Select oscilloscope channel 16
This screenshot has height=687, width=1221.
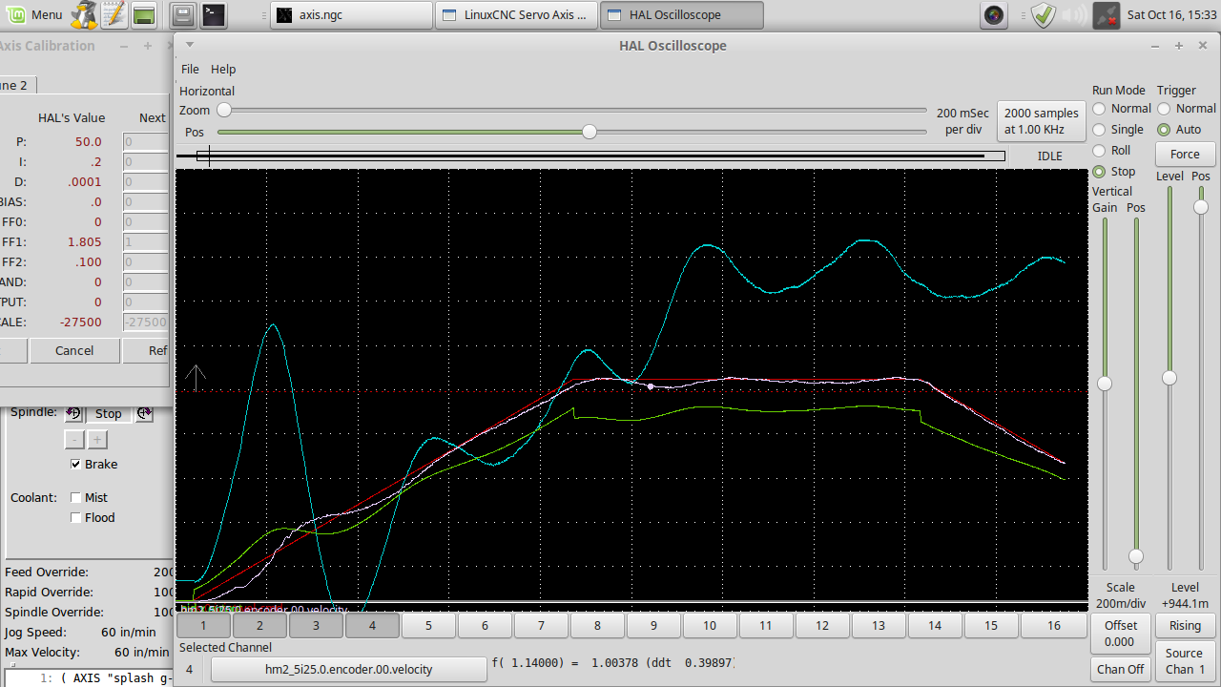point(1054,626)
